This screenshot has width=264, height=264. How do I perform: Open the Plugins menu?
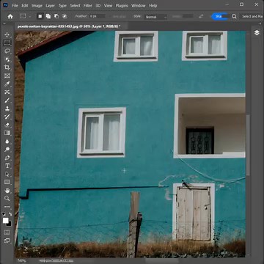click(x=122, y=5)
